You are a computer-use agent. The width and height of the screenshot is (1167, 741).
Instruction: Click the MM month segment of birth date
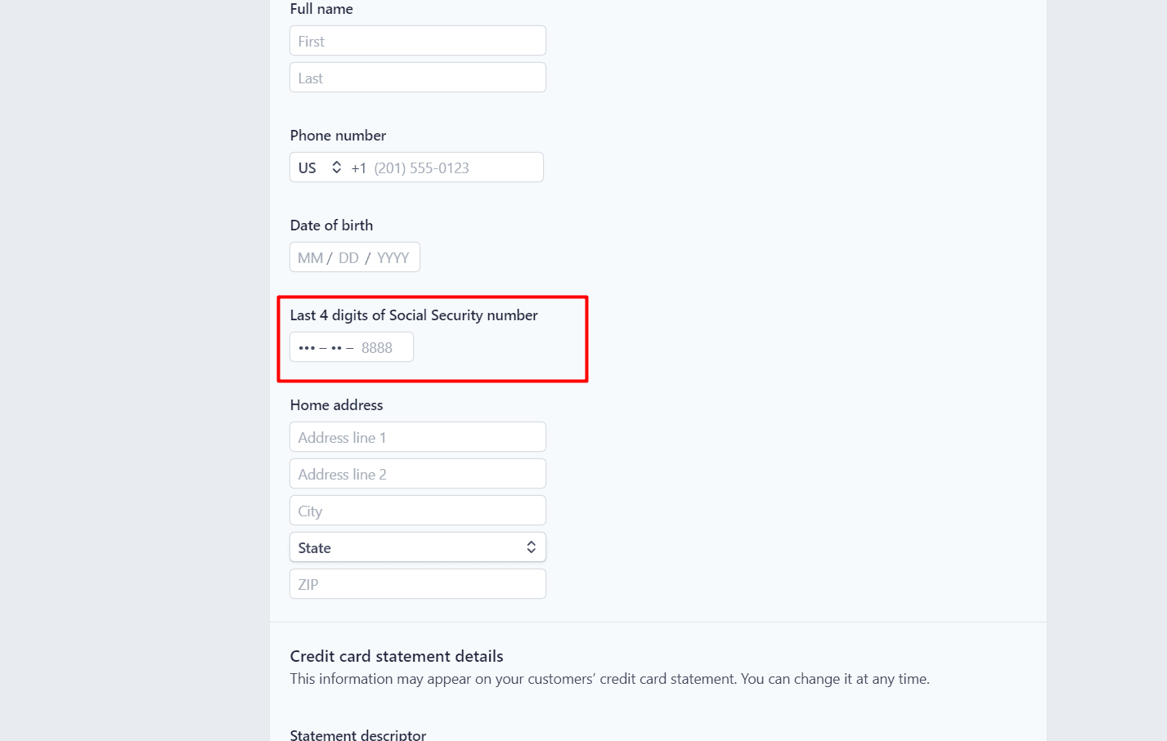click(311, 258)
